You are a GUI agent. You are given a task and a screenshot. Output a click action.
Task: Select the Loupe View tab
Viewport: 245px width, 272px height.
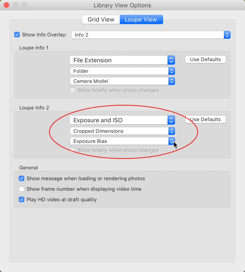tap(141, 20)
